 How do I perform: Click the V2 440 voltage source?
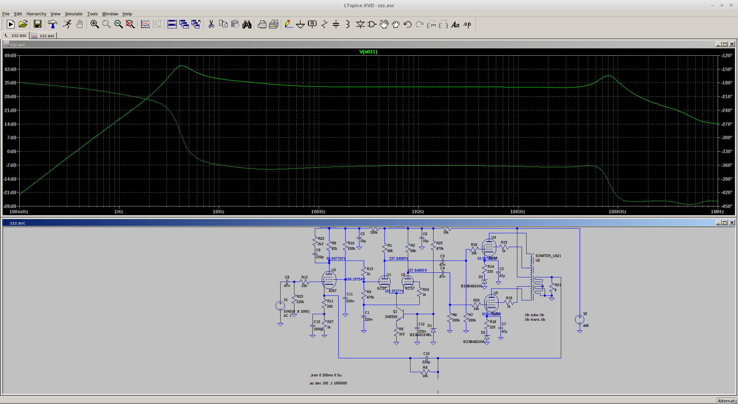579,319
